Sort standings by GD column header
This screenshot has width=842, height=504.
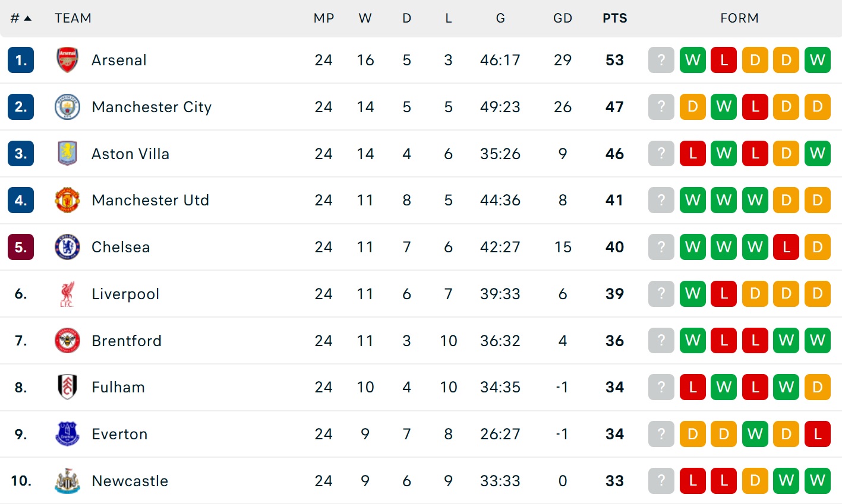click(x=562, y=18)
